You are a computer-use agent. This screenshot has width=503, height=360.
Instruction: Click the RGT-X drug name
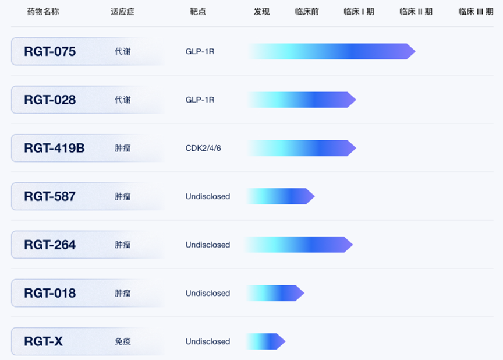click(x=44, y=342)
